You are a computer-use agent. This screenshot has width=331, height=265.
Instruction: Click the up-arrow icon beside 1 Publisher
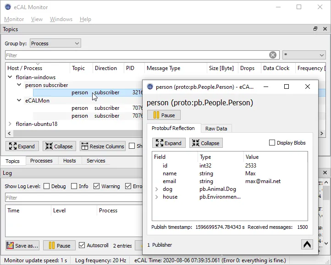pos(307,244)
